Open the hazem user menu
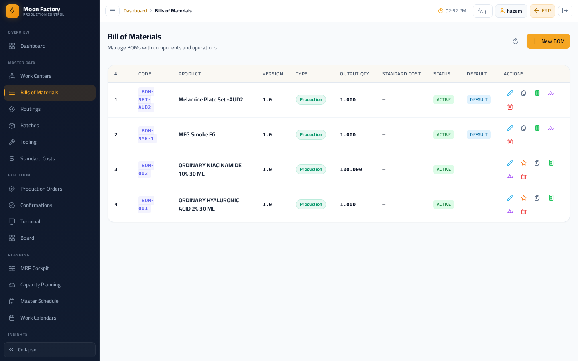 pyautogui.click(x=511, y=11)
